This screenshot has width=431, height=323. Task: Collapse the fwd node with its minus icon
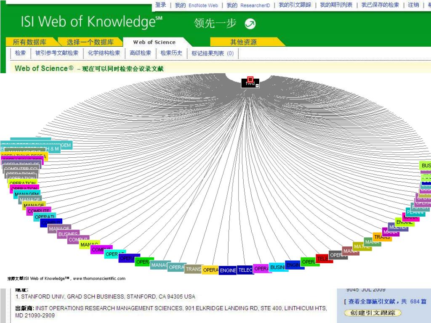pos(257,86)
